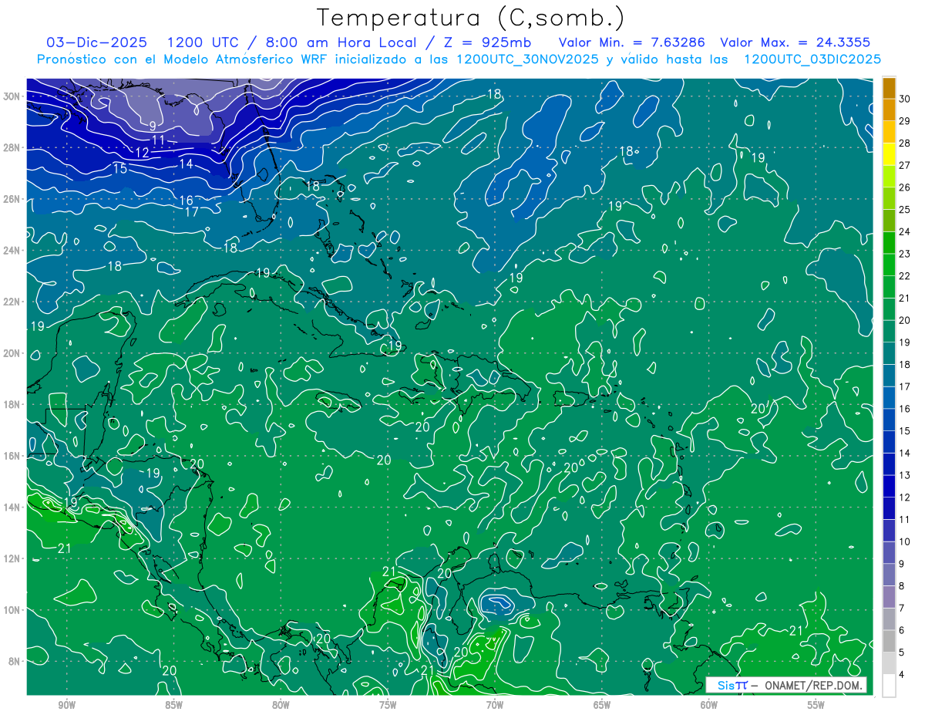Click the title Temperatura (C,somb.)
The width and height of the screenshot is (925, 715).
(x=471, y=18)
